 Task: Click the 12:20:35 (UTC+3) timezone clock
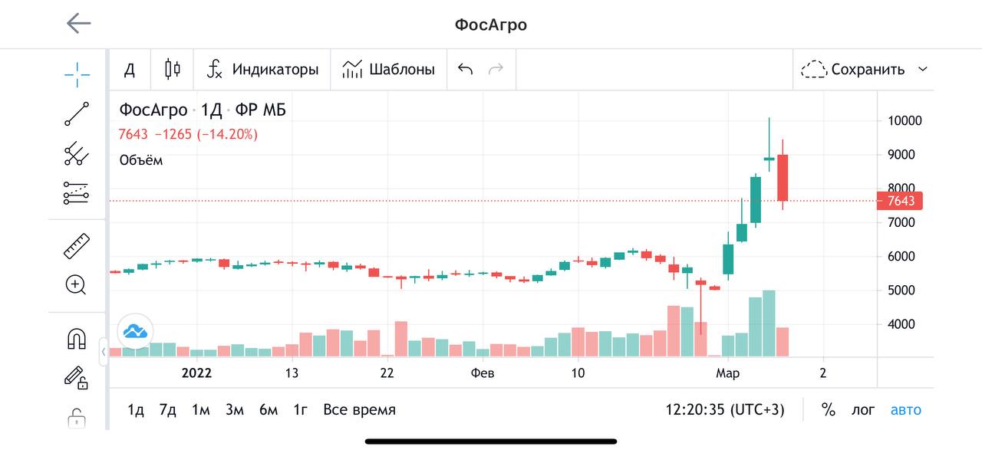725,410
